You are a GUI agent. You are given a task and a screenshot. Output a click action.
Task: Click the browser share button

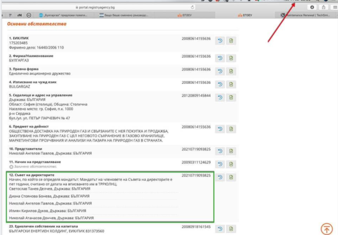point(324,7)
